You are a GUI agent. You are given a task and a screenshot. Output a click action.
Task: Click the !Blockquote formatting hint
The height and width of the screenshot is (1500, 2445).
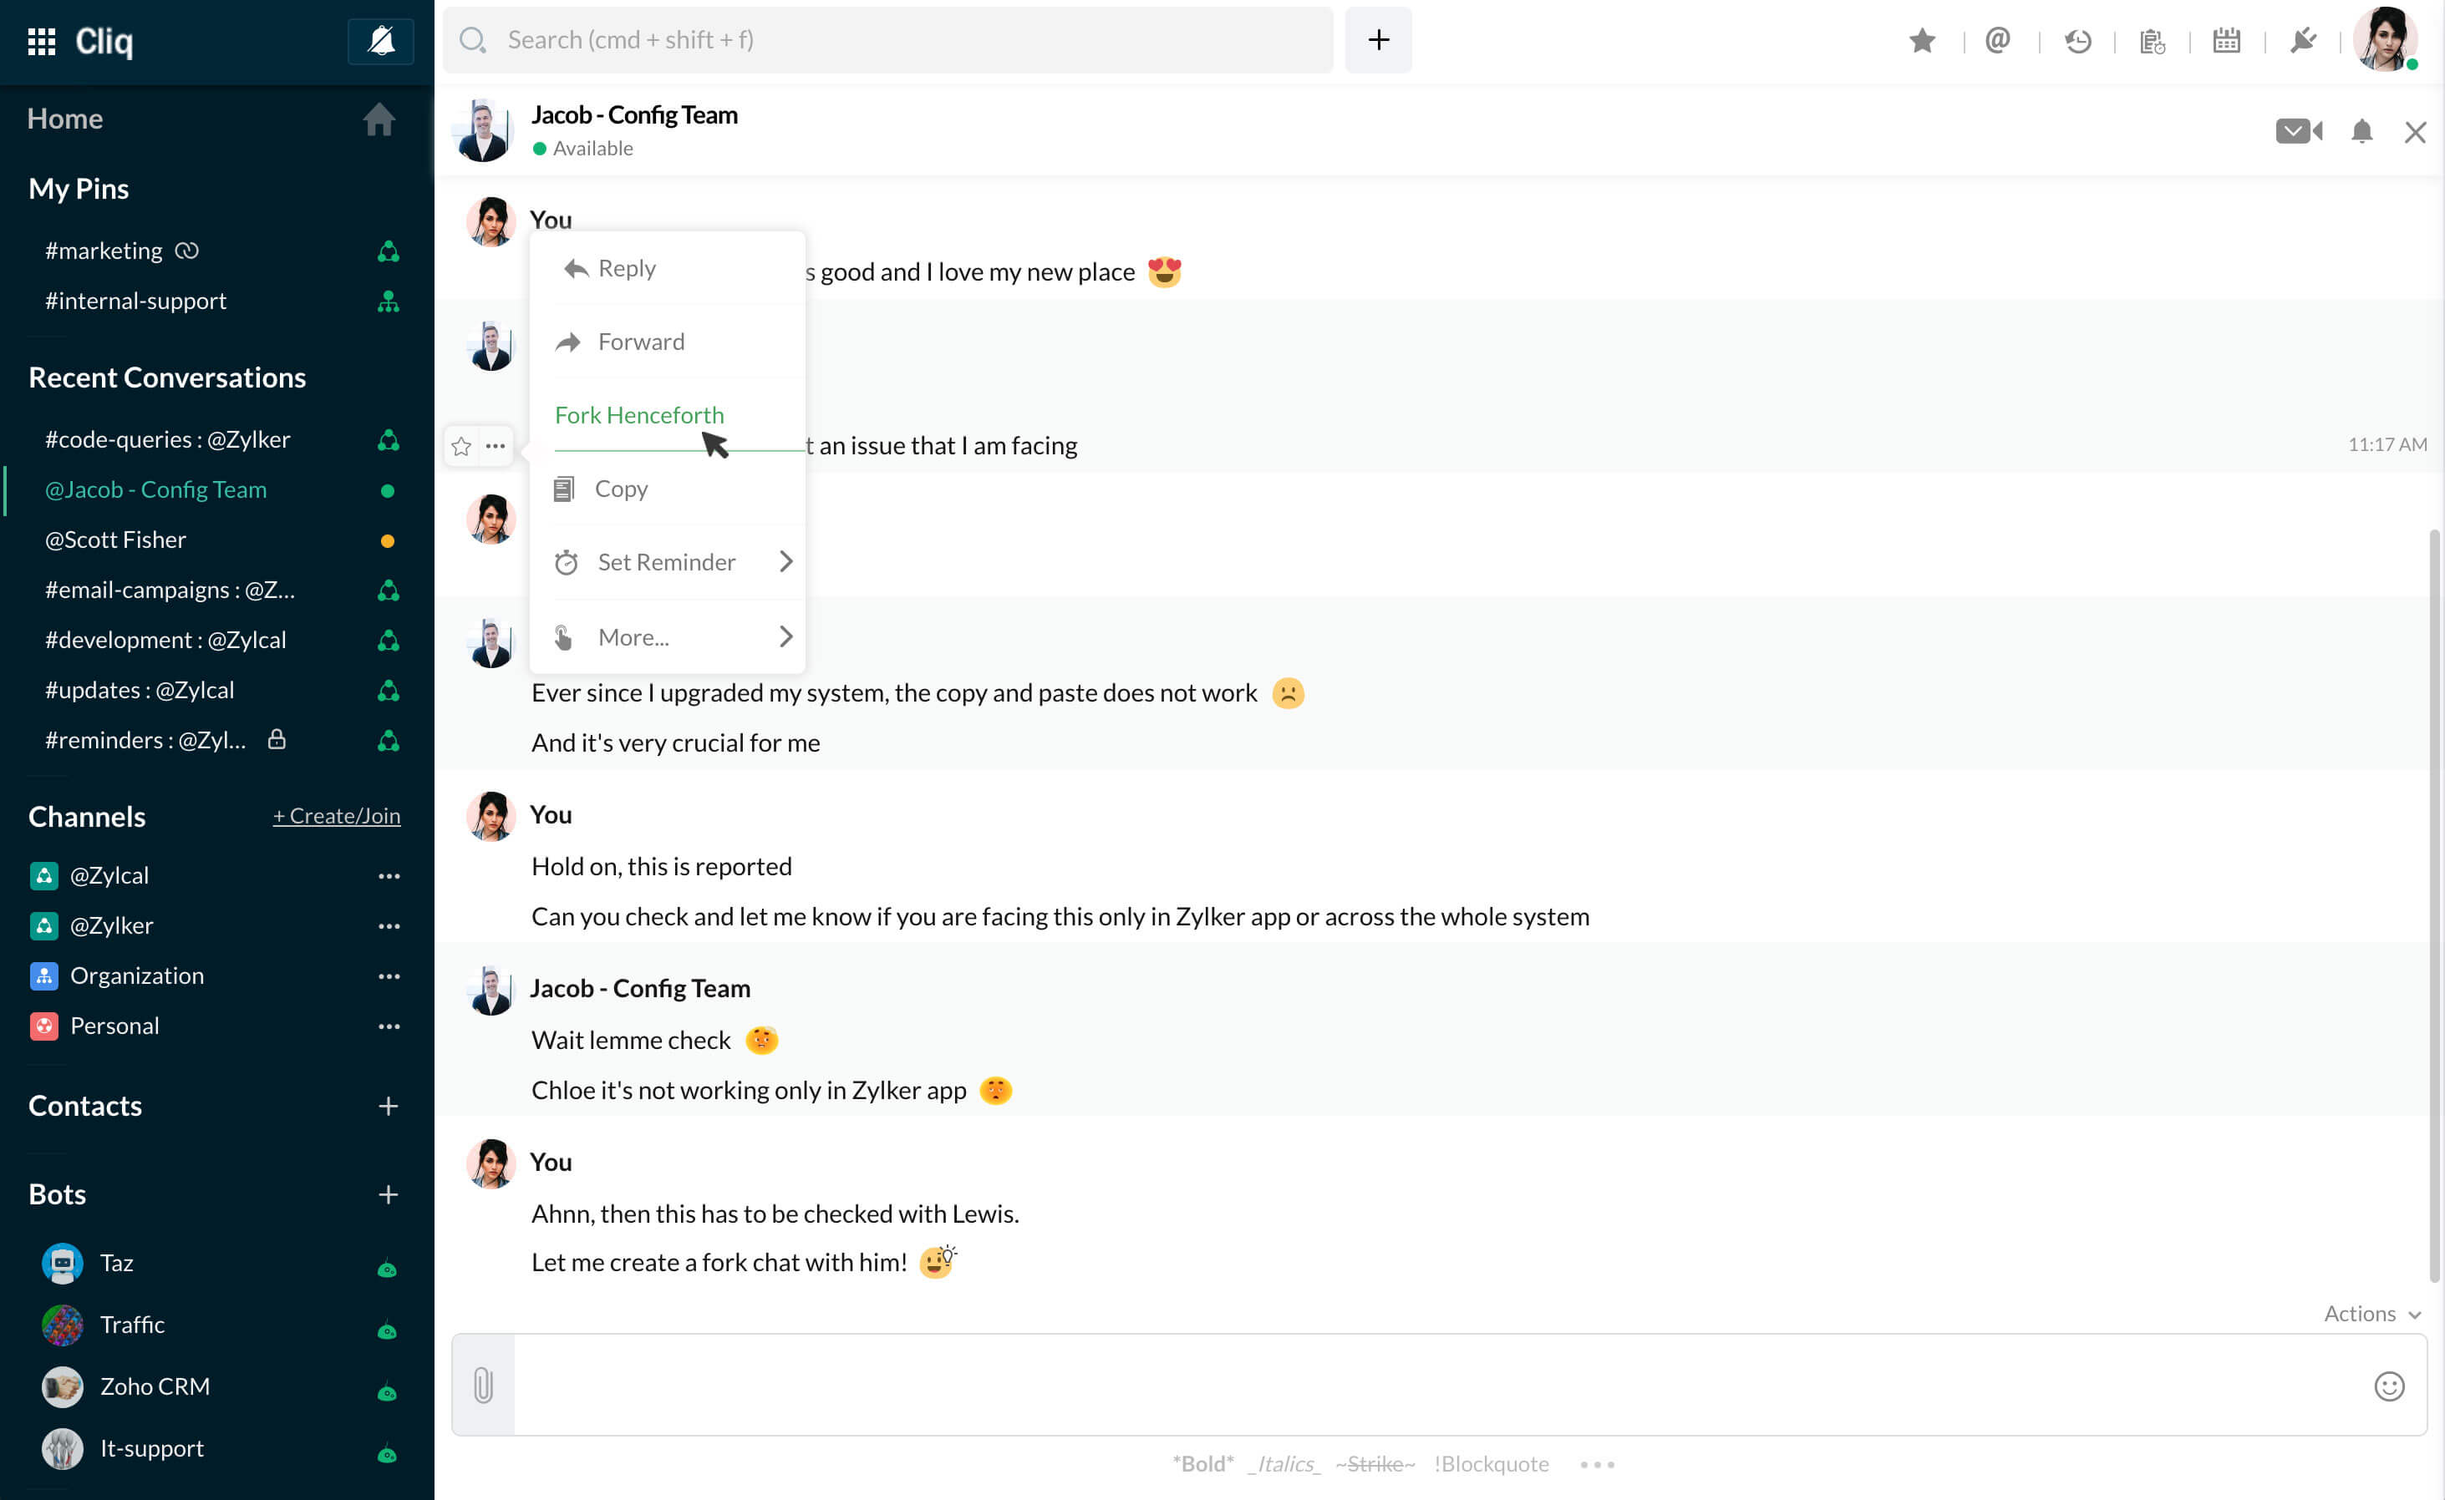click(x=1491, y=1463)
